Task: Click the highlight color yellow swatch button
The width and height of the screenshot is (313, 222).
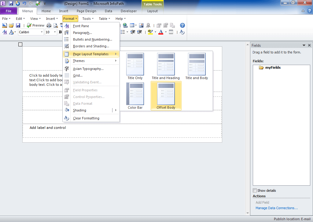Action: [150, 32]
